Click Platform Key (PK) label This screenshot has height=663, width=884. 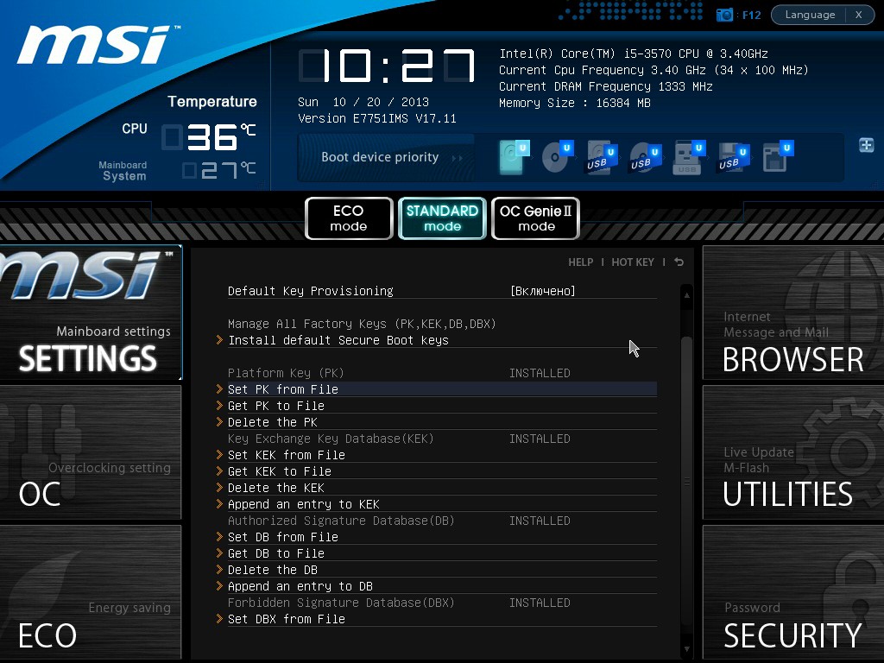(x=286, y=373)
